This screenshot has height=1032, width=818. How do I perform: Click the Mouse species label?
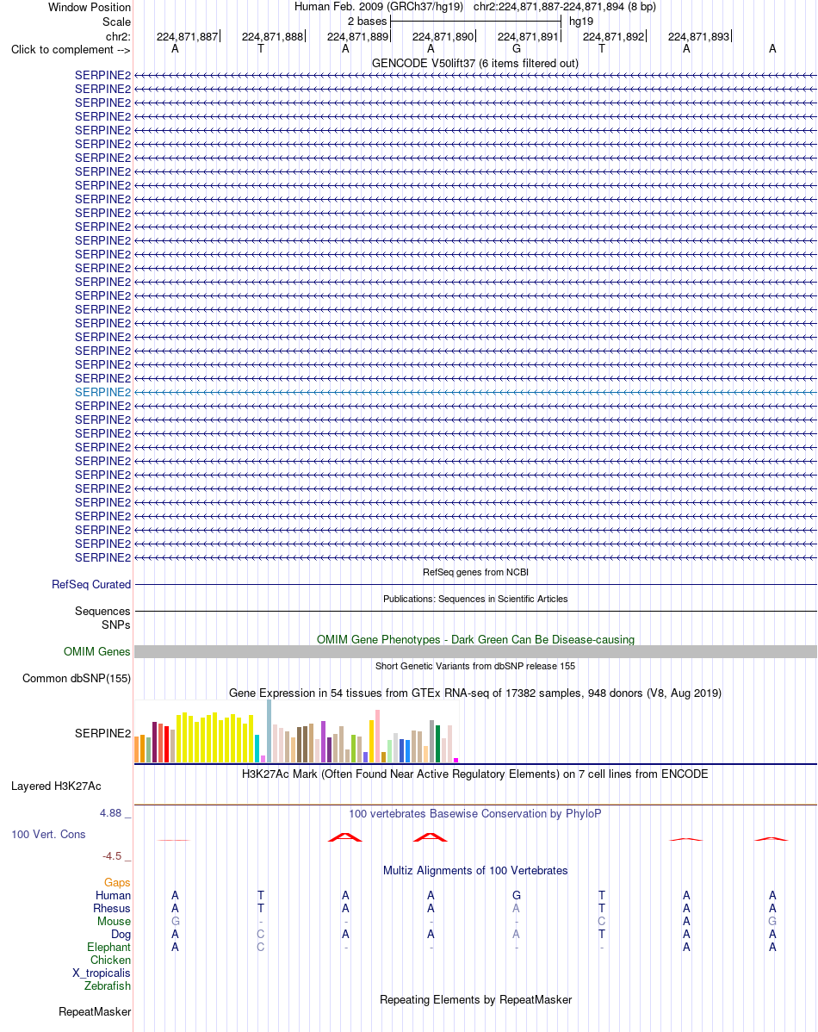[114, 922]
